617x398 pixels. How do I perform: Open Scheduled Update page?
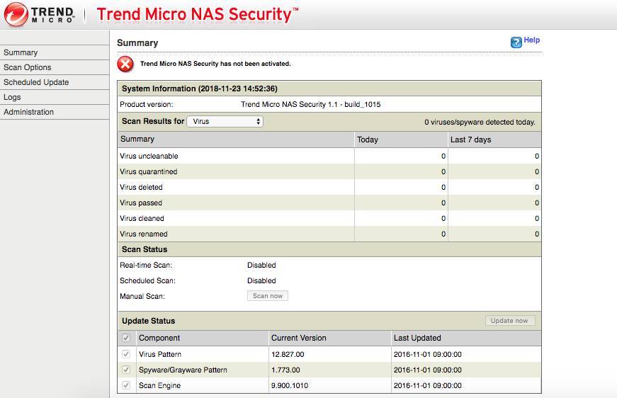click(x=55, y=83)
